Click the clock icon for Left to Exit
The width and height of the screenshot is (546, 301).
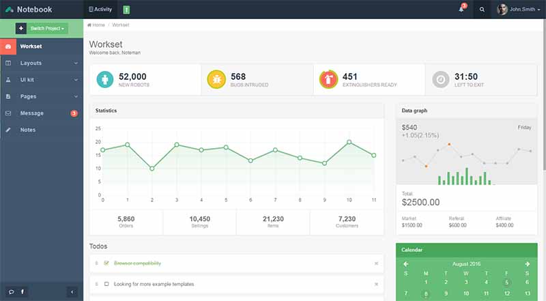pos(441,80)
